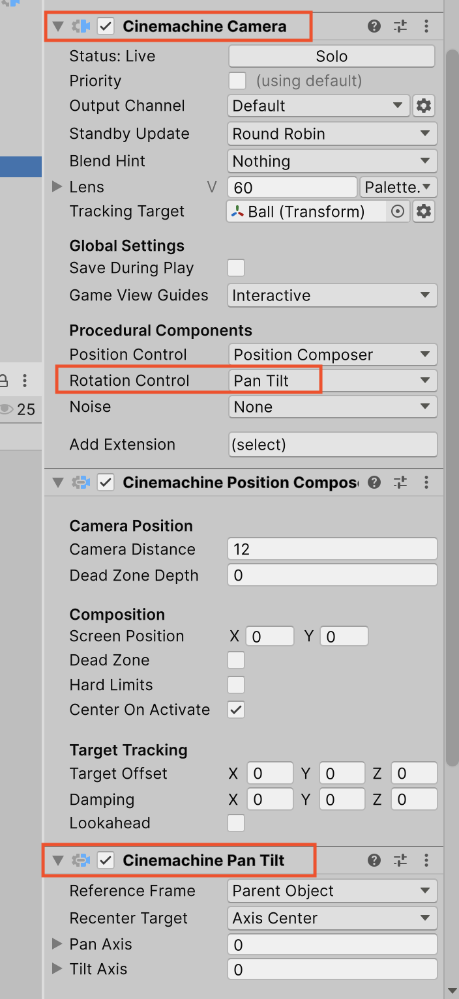The height and width of the screenshot is (999, 459).
Task: Open the Cinemachine Camera three-dot context menu
Action: [426, 27]
